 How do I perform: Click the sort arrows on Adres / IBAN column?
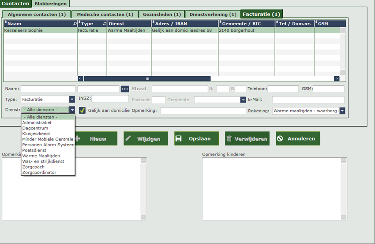[x=153, y=23]
